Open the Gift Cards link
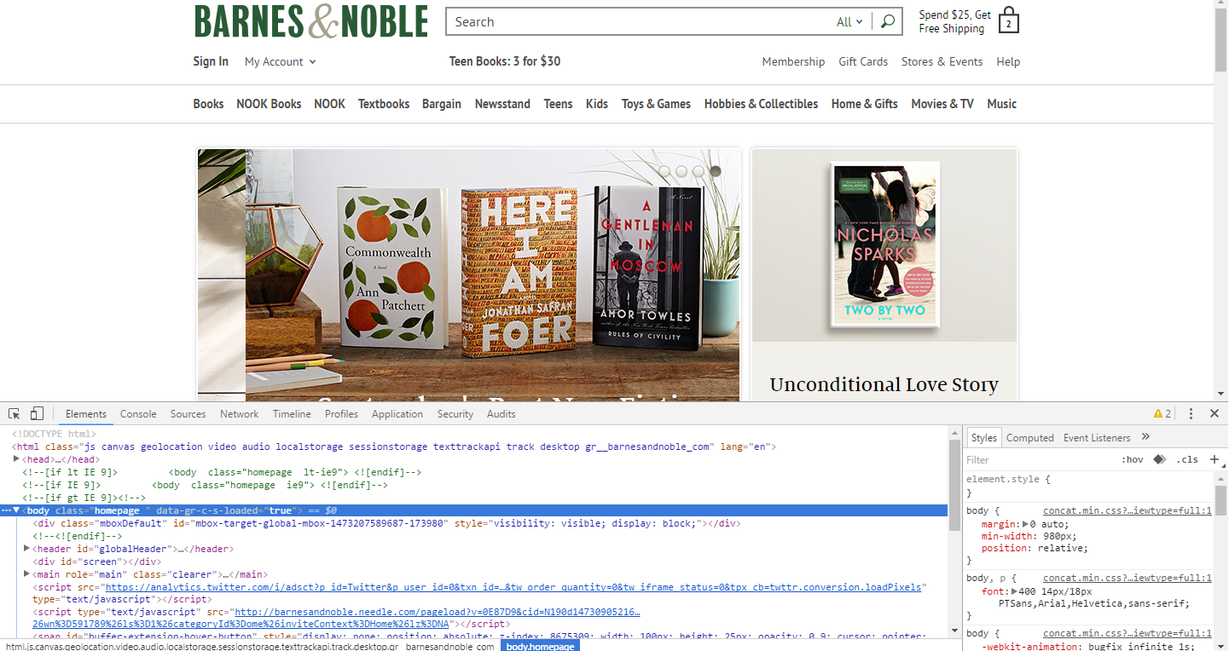 coord(863,61)
